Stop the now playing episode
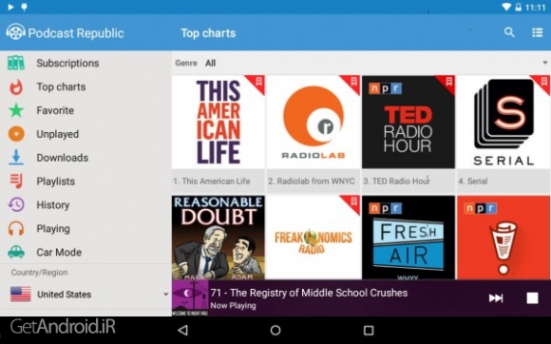Screen dimensions: 551x344 [x=532, y=298]
